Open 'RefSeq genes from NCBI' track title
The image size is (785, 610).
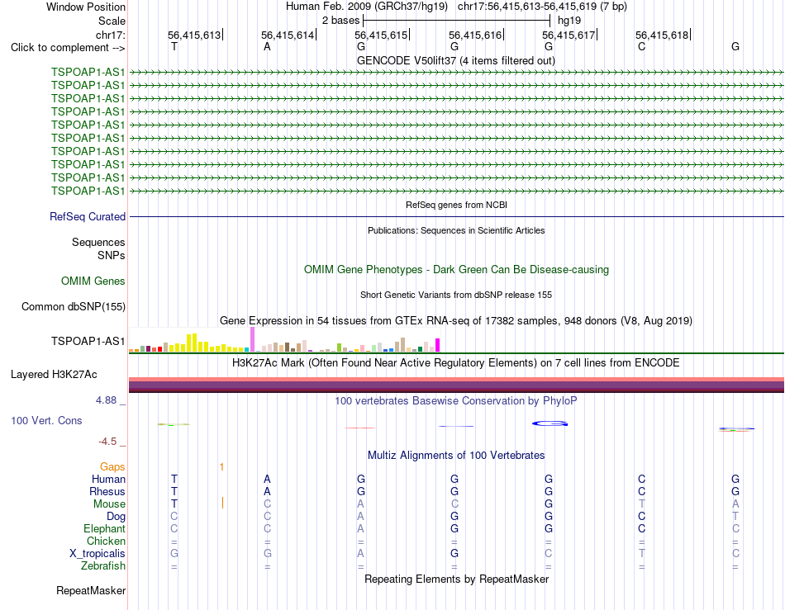(457, 205)
